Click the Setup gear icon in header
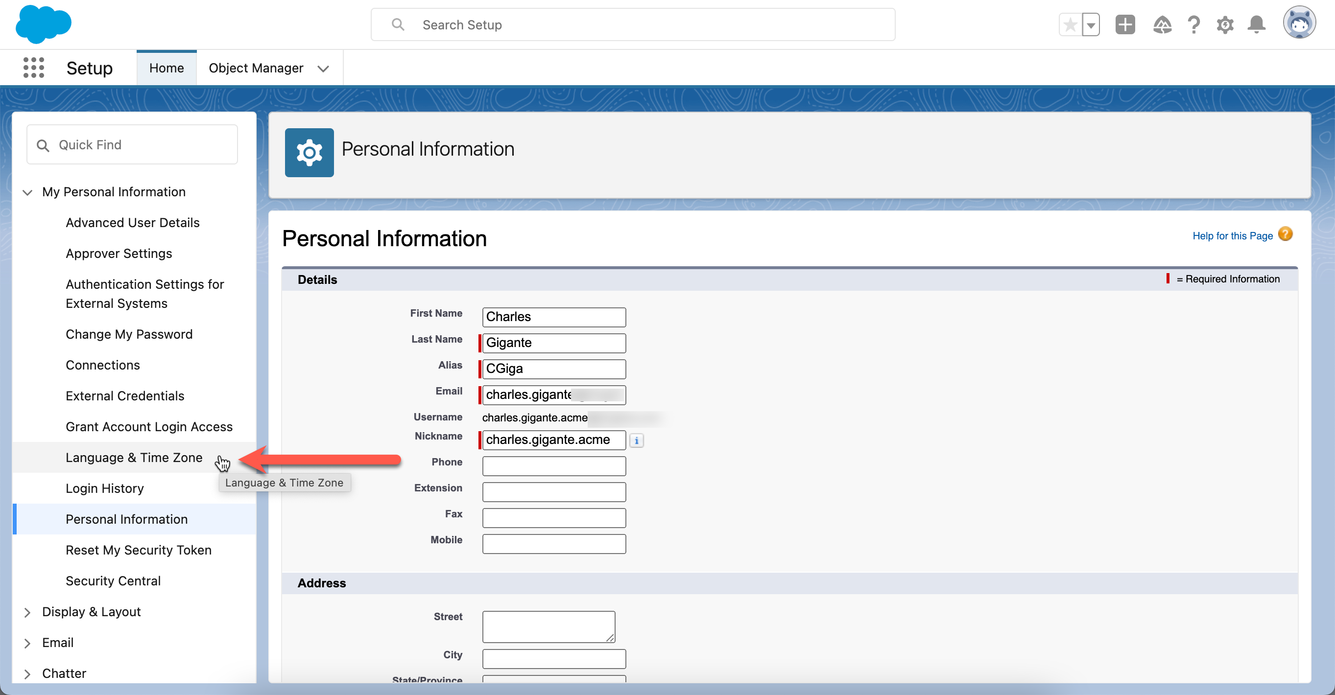 pos(1225,24)
